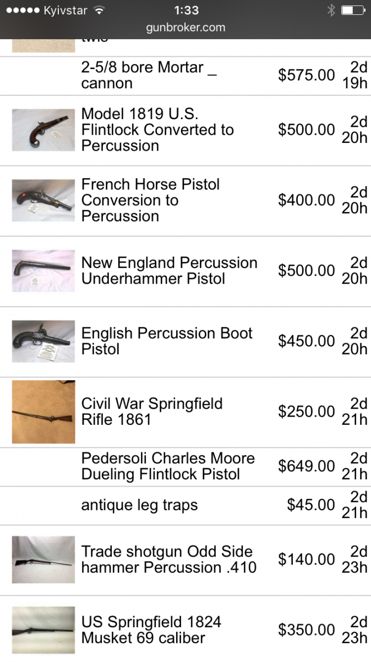Open Civil War Springfield Rifle 1861 title
The image size is (371, 662).
pyautogui.click(x=152, y=412)
